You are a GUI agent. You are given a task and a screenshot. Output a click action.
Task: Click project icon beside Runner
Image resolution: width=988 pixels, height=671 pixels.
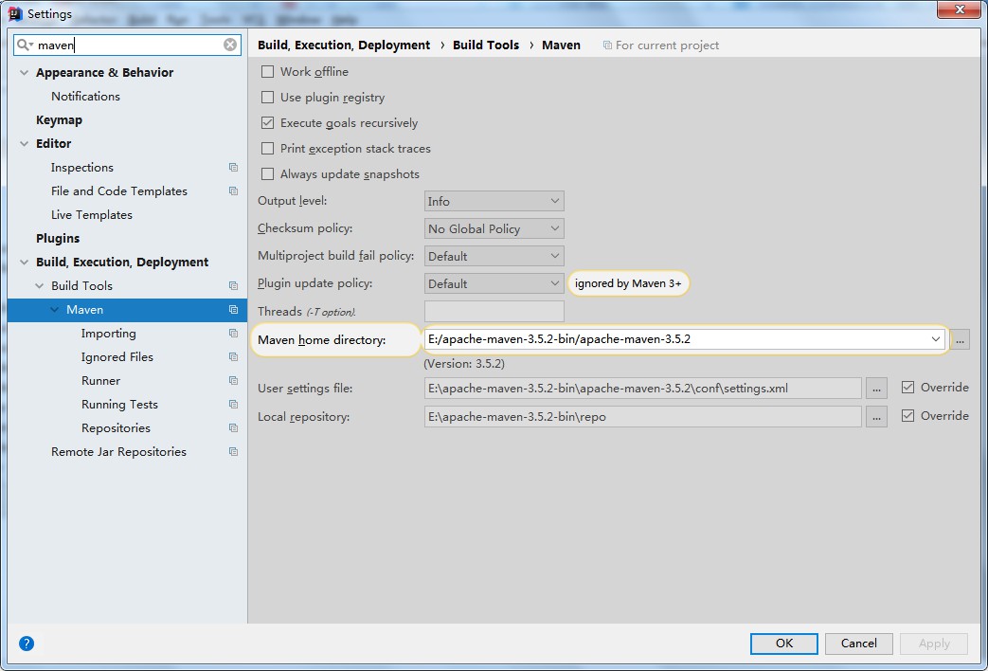coord(233,380)
